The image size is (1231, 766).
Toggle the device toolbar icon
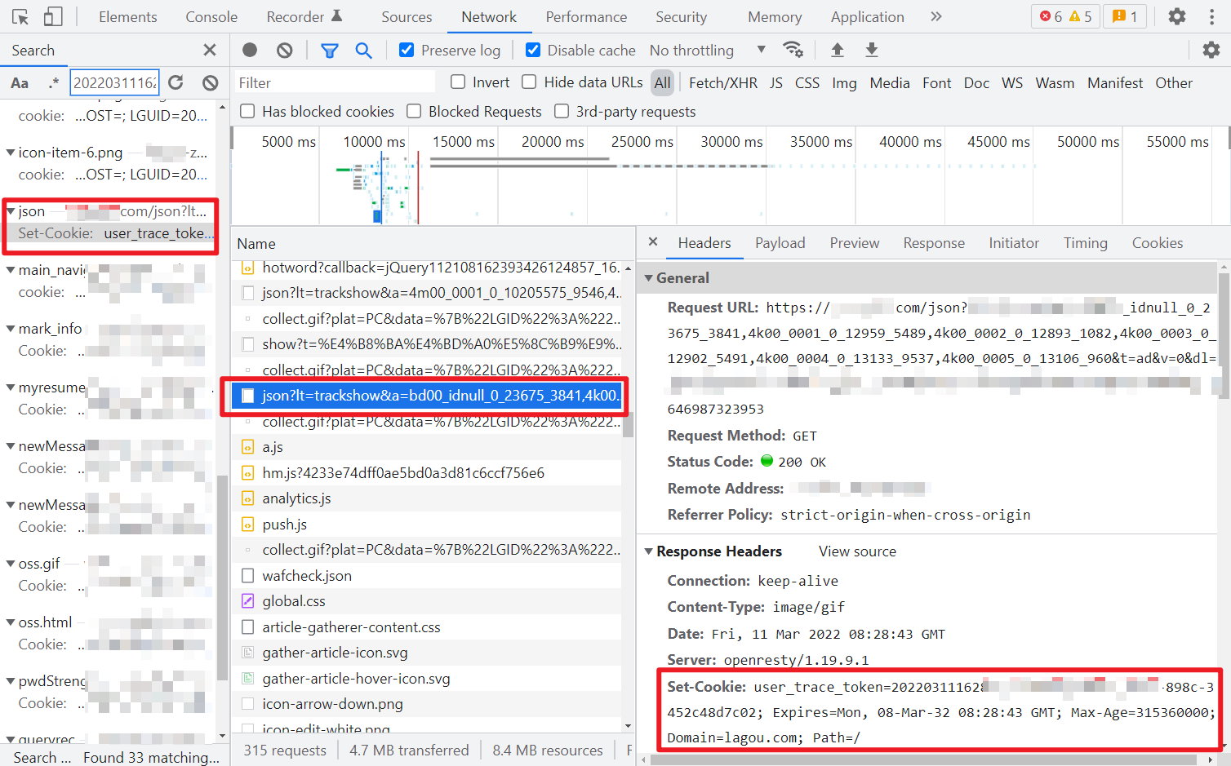(53, 16)
